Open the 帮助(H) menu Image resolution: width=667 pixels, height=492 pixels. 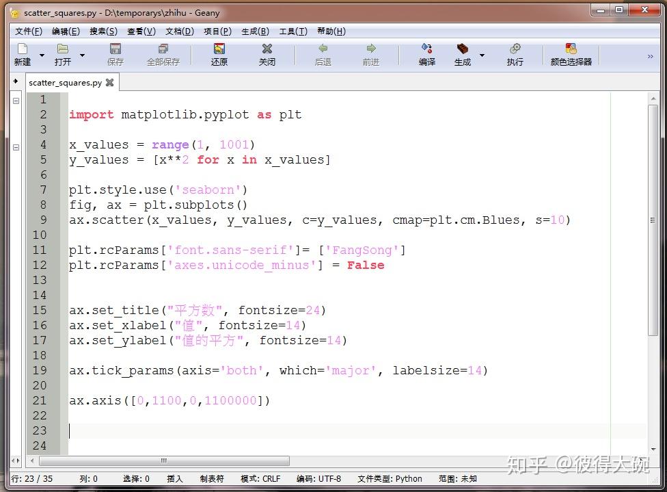(331, 31)
